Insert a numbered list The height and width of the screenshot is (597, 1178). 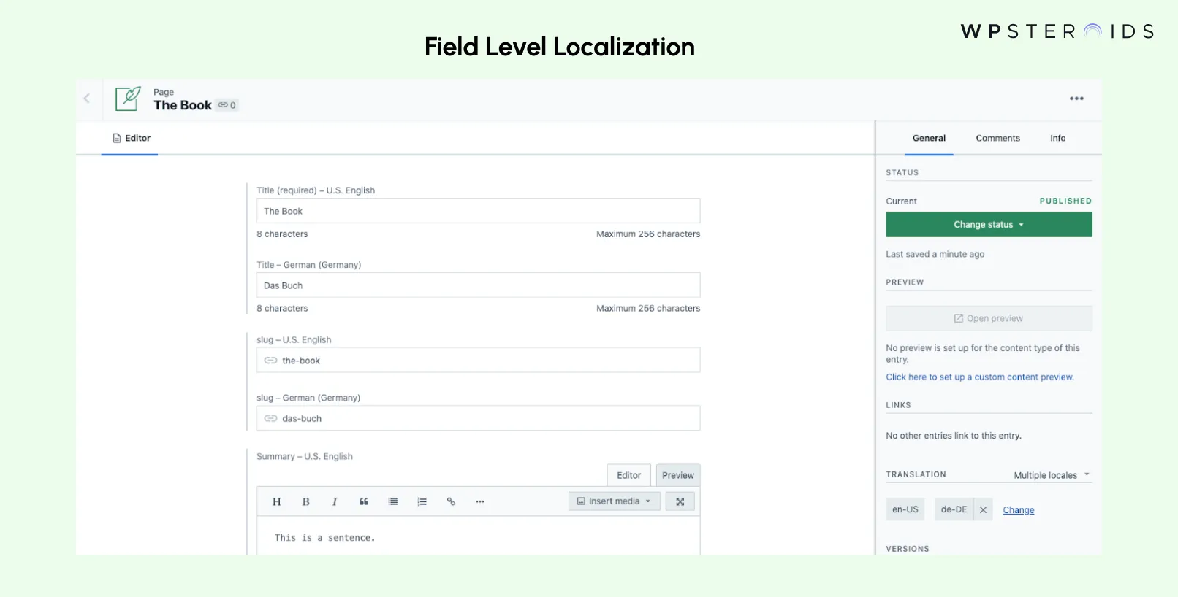[x=422, y=501]
